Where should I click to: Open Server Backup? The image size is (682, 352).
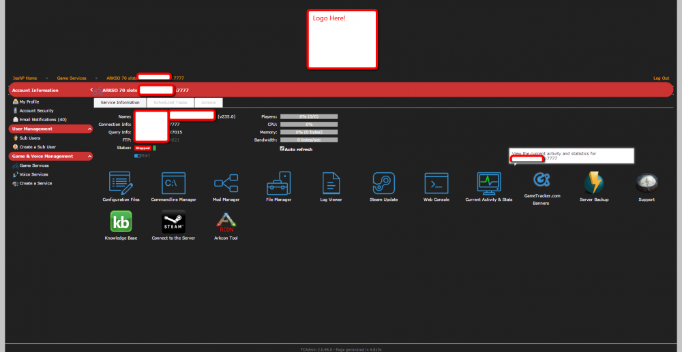593,183
